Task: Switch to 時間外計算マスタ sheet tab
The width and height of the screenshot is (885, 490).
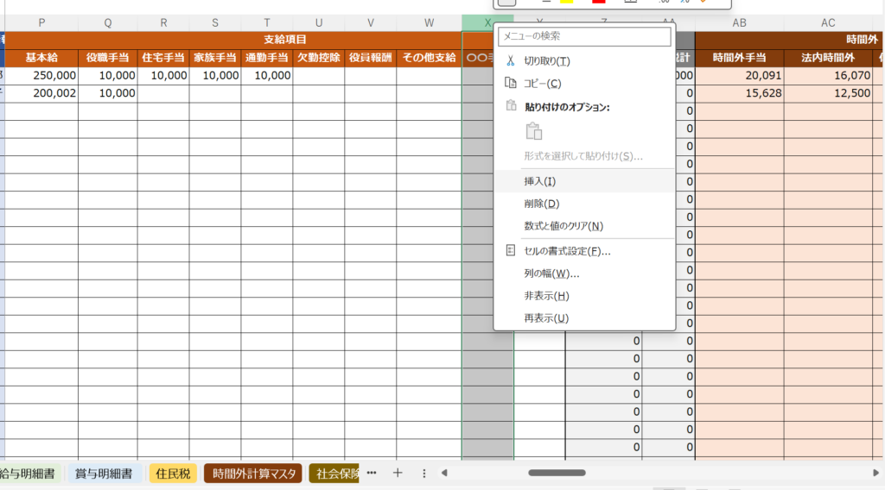Action: click(x=252, y=473)
